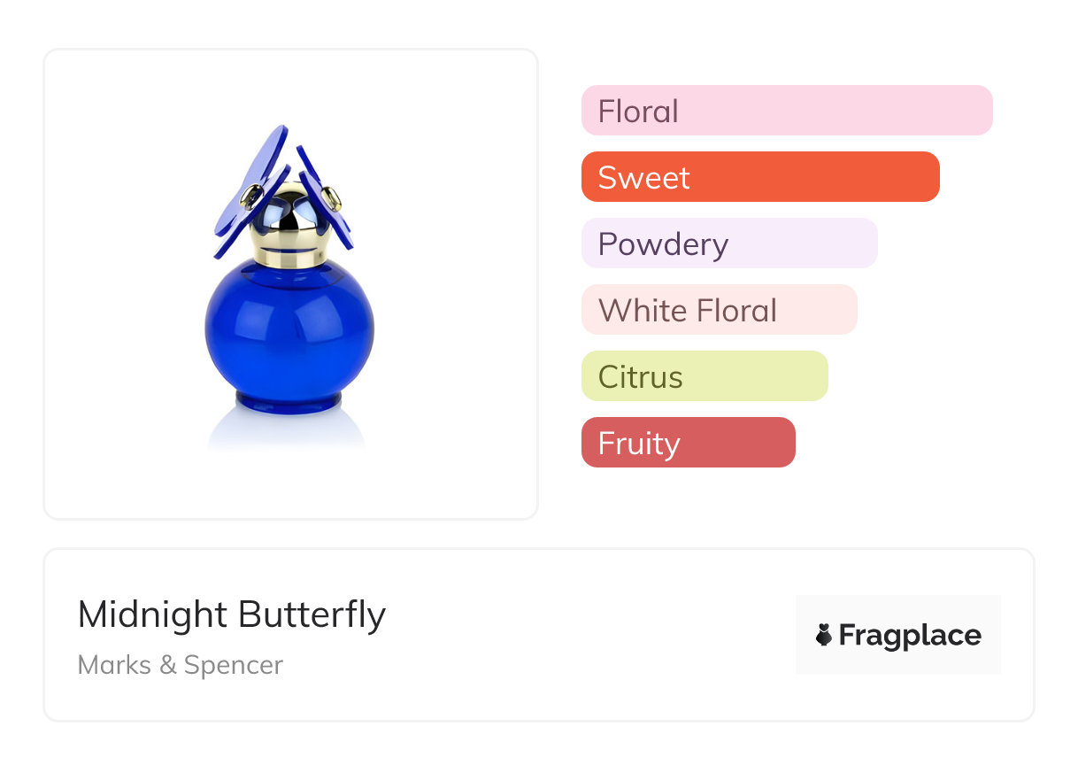The image size is (1078, 765).
Task: Choose the lavender Powdery accord bar
Action: tap(729, 243)
